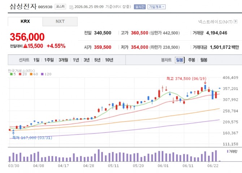The height and width of the screenshot is (173, 242).
Task: Select the 주봉 weekly candle chart
Action: click(x=191, y=60)
